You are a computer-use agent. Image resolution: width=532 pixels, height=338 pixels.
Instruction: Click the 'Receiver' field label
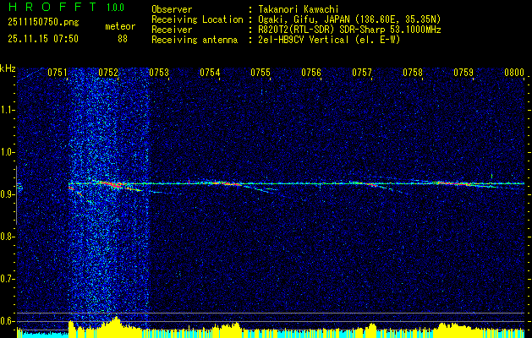click(172, 30)
